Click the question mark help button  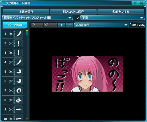134,3
